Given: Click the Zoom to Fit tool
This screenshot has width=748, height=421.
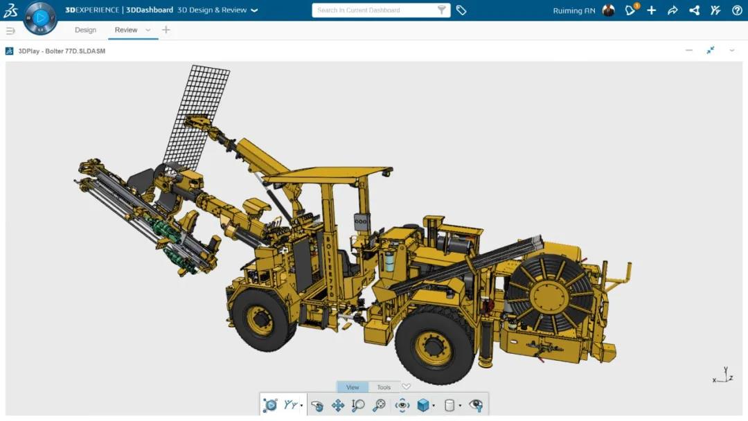Looking at the screenshot, I should [x=379, y=405].
